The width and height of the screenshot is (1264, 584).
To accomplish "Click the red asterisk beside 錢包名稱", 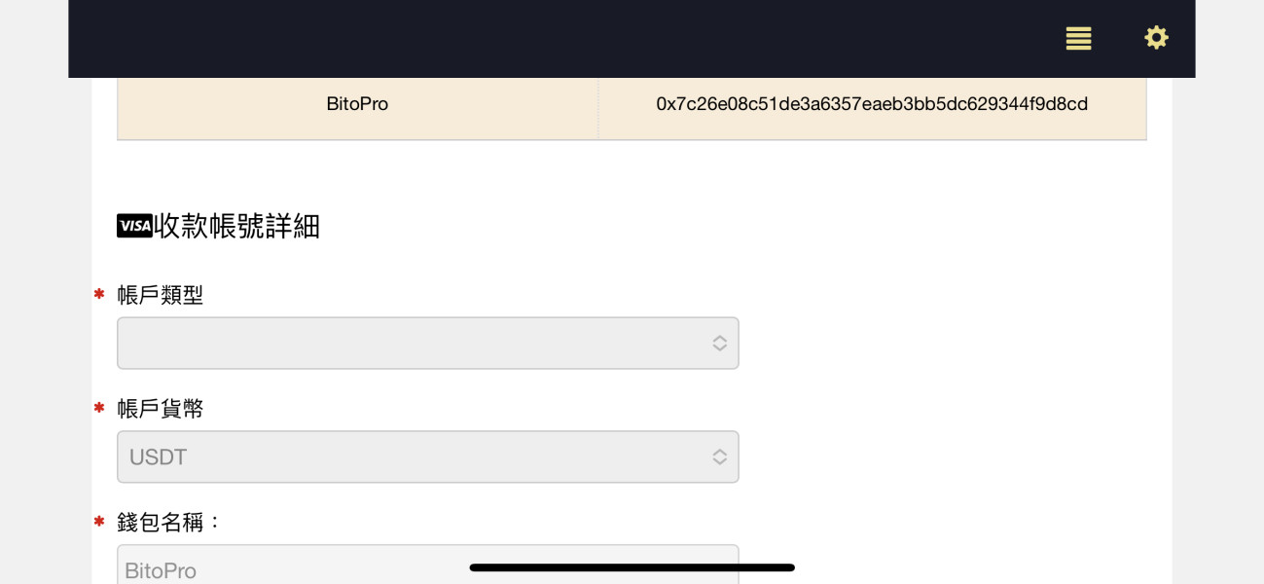I will pos(99,522).
